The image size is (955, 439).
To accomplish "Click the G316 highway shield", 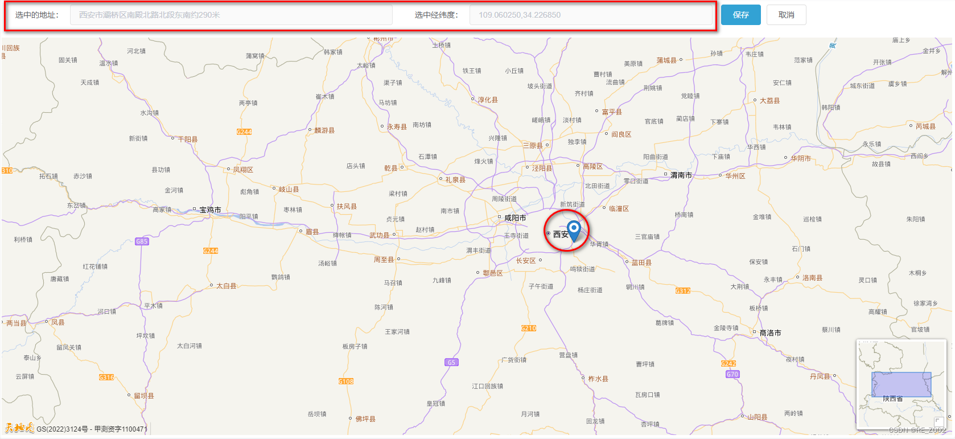I will [106, 377].
